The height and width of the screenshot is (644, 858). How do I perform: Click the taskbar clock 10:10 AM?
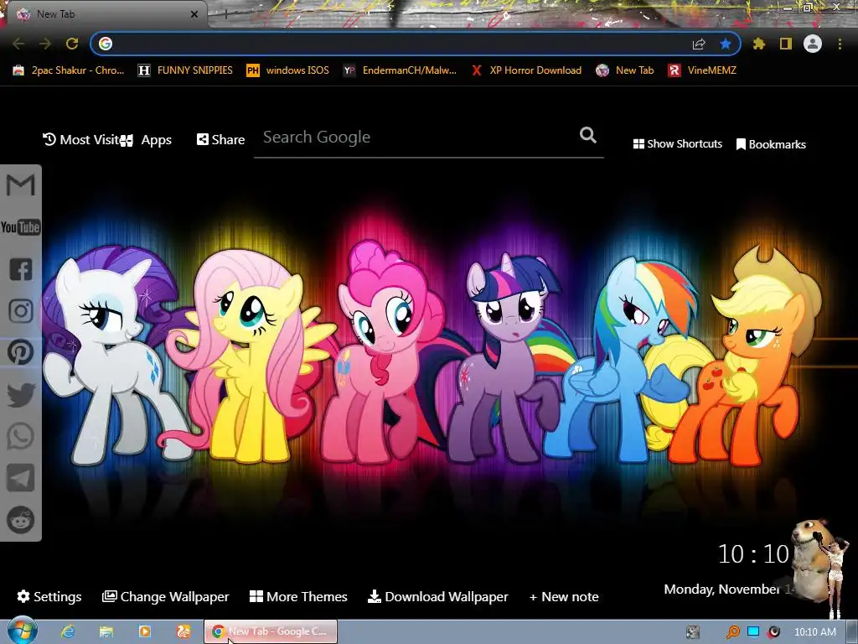tap(814, 632)
